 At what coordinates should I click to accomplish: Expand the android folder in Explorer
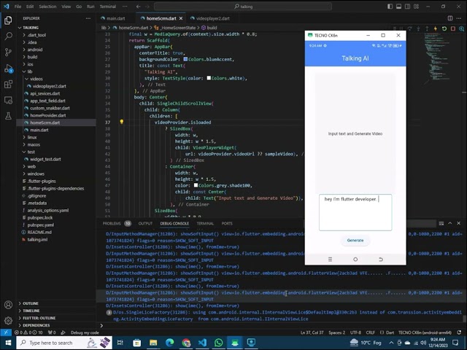coord(35,50)
